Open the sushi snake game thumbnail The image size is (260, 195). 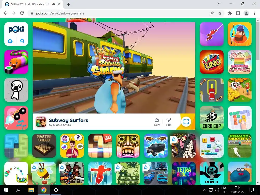tap(16, 62)
